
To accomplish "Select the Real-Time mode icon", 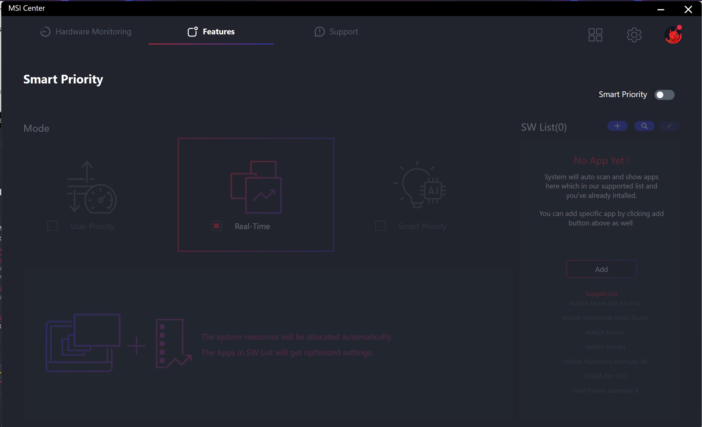I will click(x=256, y=187).
